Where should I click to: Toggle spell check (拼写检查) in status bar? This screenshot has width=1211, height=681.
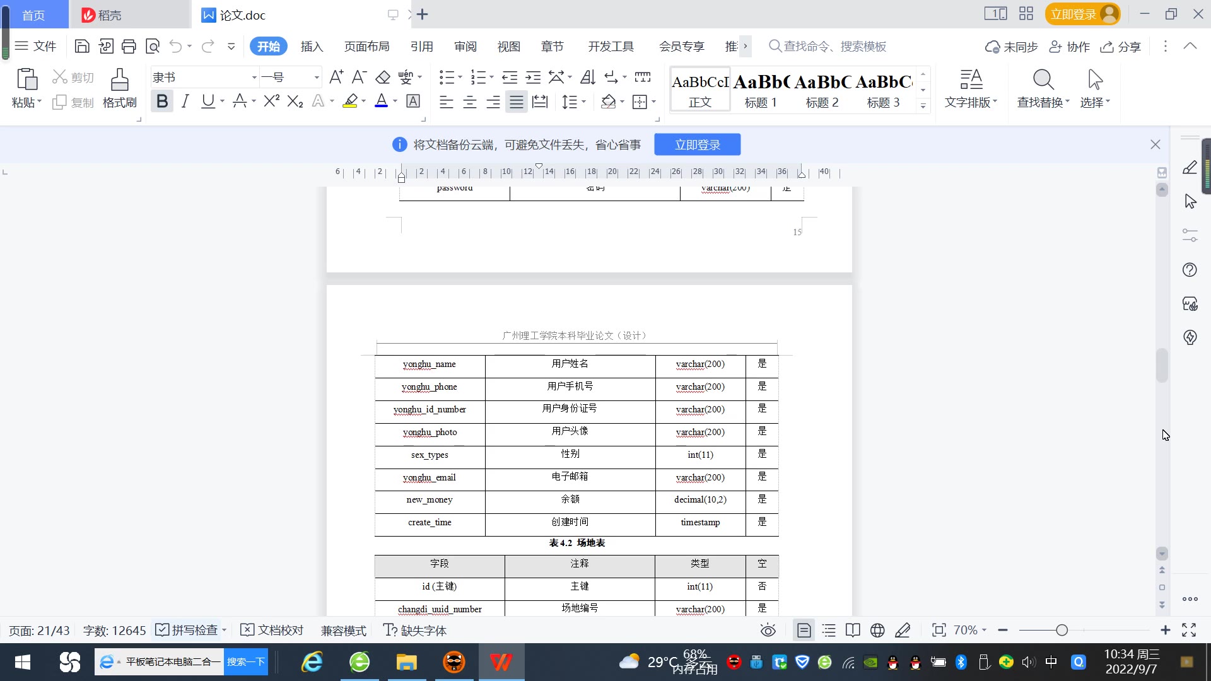tap(188, 630)
